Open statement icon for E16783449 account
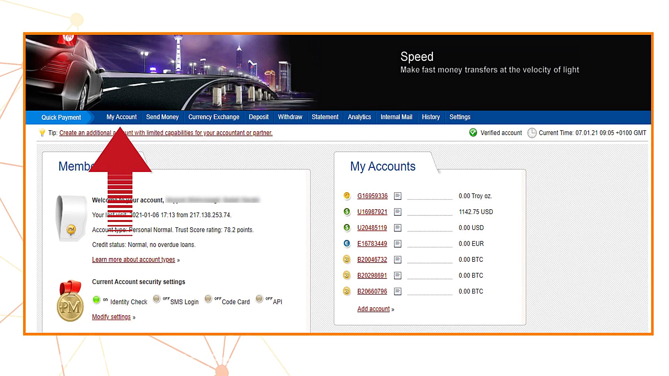The height and width of the screenshot is (376, 669). pos(398,244)
